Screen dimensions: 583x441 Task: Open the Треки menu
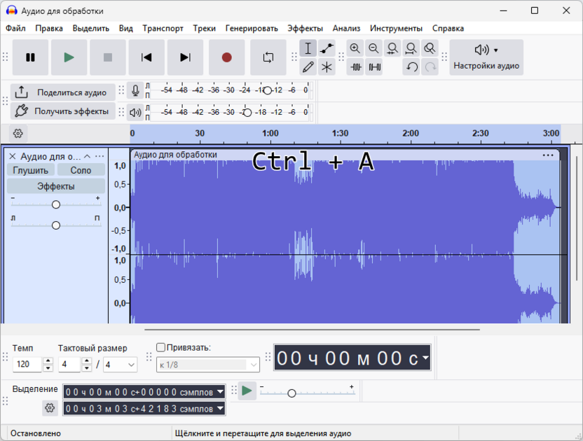pyautogui.click(x=204, y=29)
